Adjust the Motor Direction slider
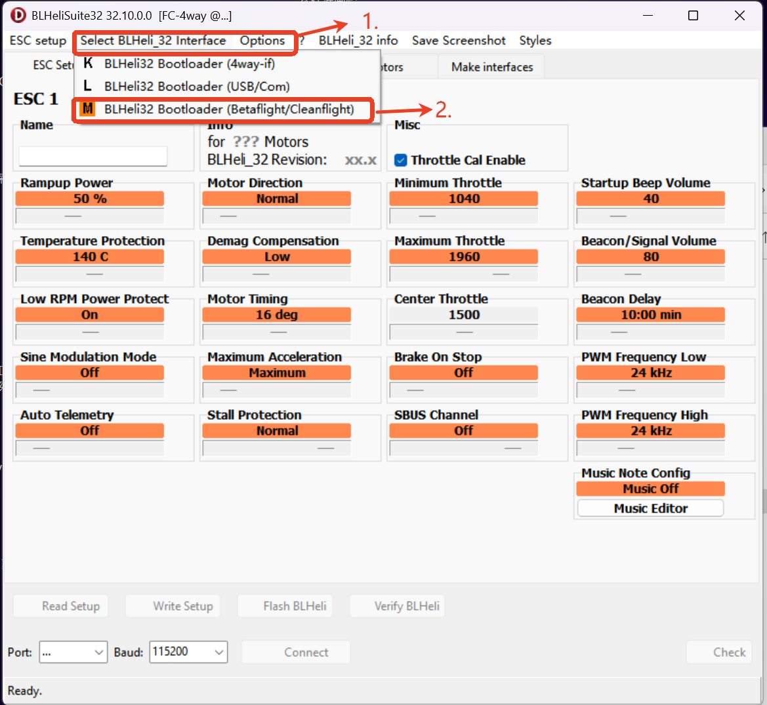 (276, 216)
